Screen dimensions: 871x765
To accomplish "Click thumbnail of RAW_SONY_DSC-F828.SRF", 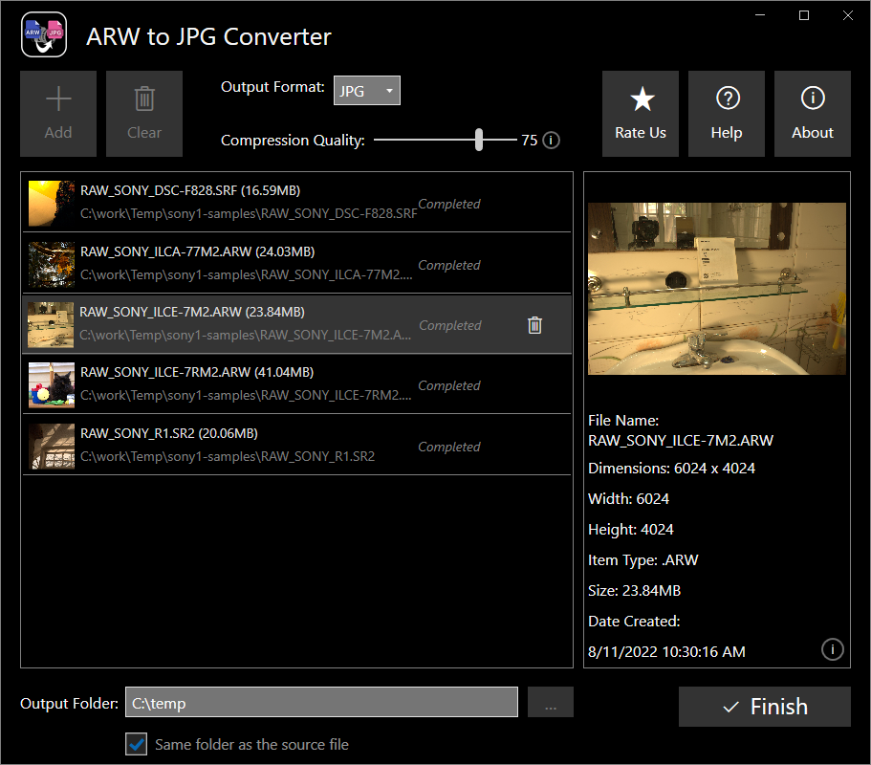I will pyautogui.click(x=52, y=204).
